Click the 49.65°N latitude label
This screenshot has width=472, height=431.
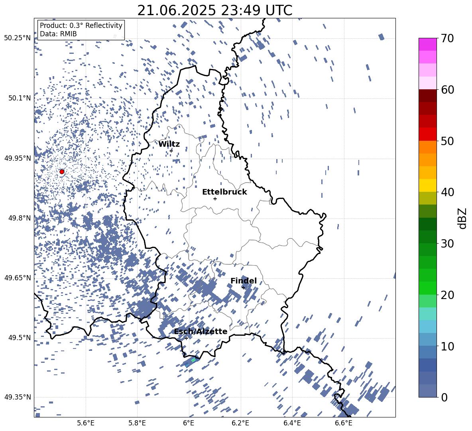tap(18, 277)
